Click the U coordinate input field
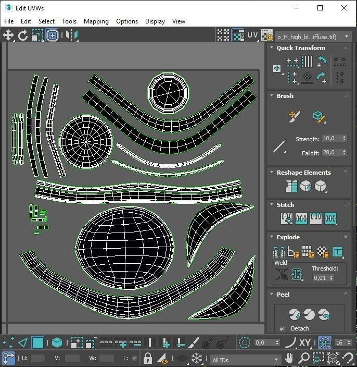 tap(38, 358)
